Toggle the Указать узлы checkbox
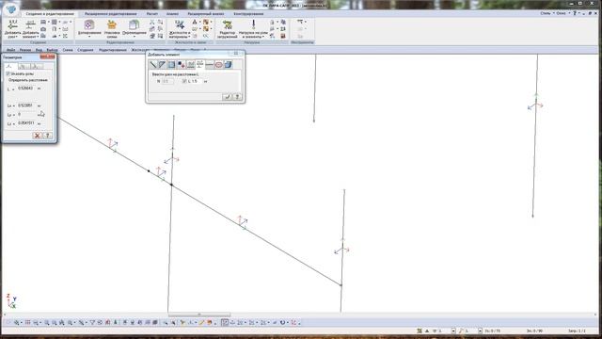The height and width of the screenshot is (339, 602). [x=8, y=73]
